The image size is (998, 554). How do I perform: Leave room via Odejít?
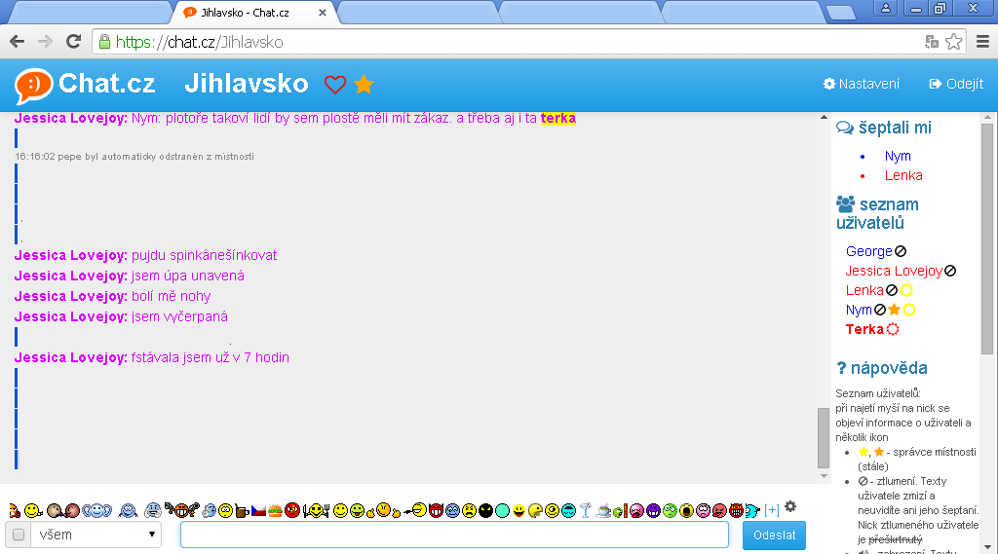(957, 84)
